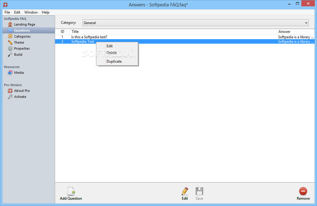Choose Duplicate from the context menu
This screenshot has height=206, width=317.
tap(117, 61)
